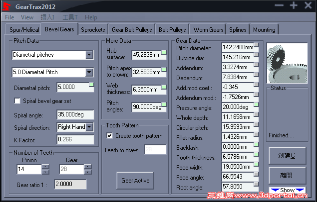The image size is (317, 202).
Task: Switch to the Splines tab
Action: (x=238, y=30)
